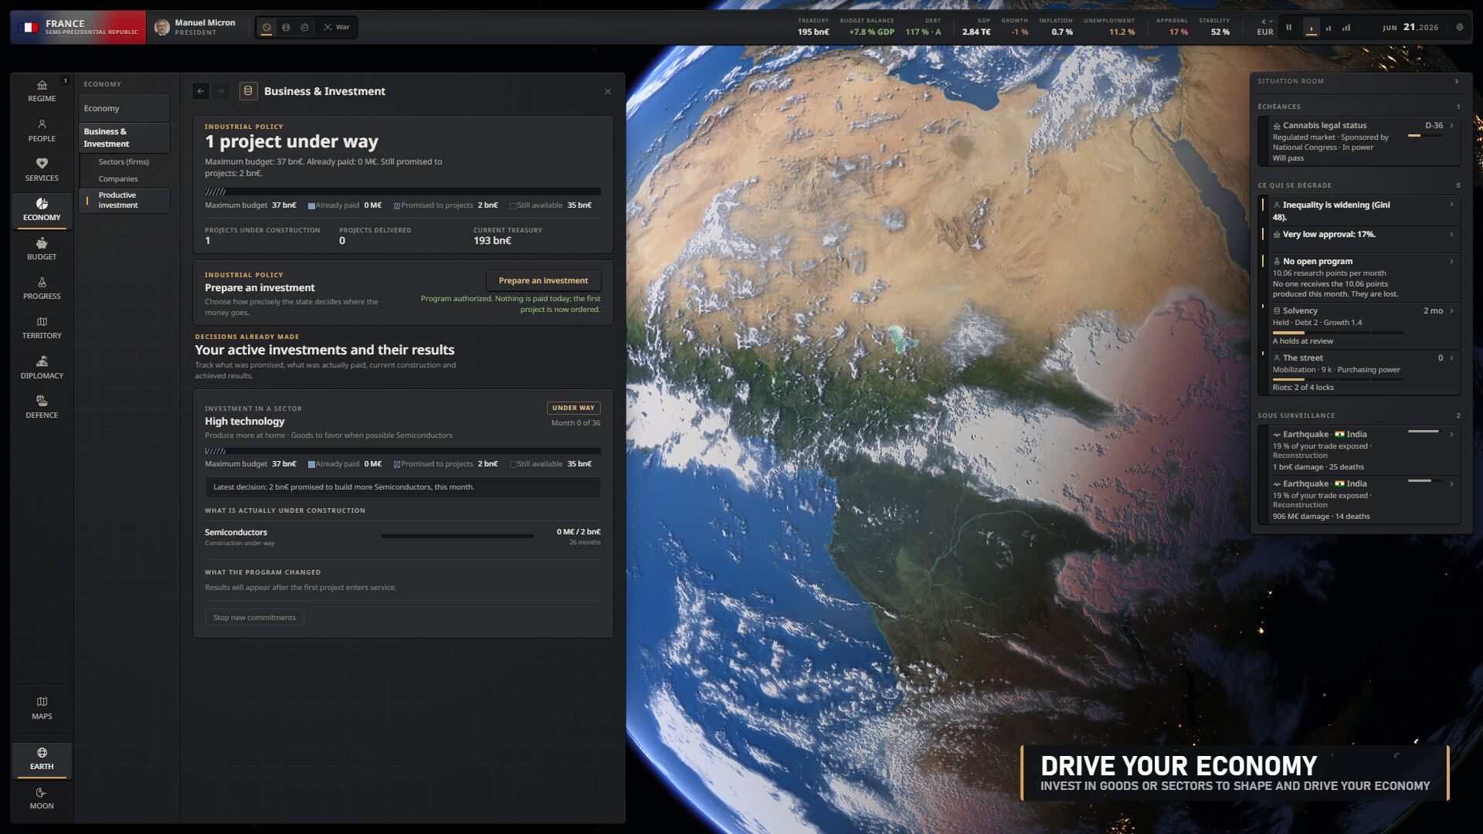Screen dimensions: 1483x834
Task: Select the Economy sidebar section
Action: click(42, 210)
